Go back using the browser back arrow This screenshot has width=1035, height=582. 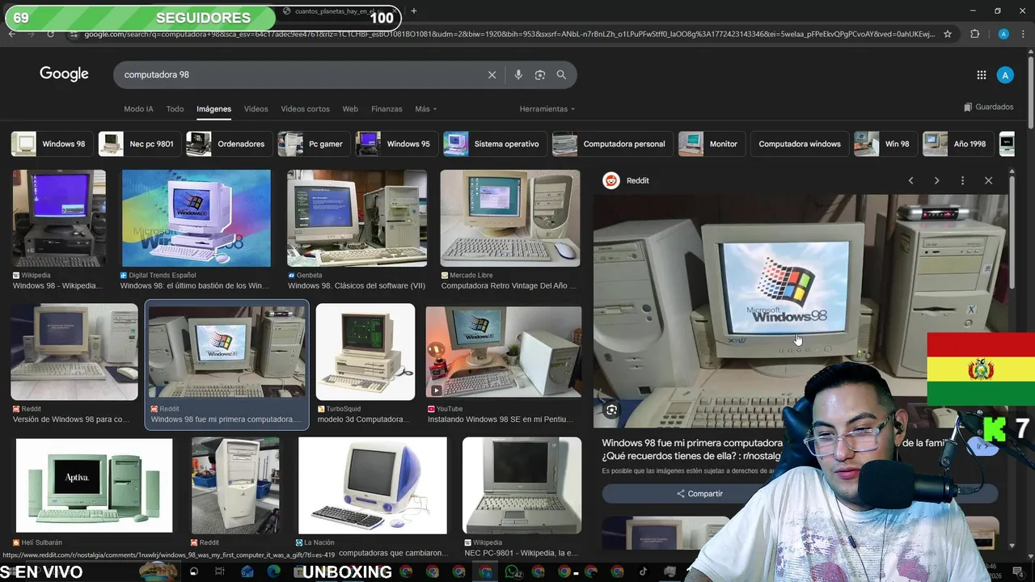12,34
